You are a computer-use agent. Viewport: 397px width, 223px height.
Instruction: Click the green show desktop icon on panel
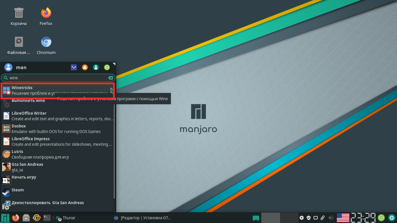coord(255,218)
